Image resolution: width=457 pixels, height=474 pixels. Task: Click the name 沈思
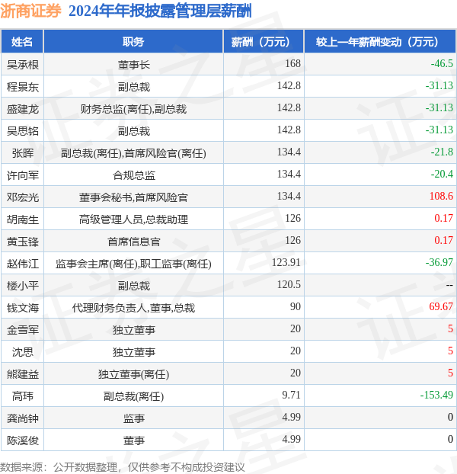click(x=23, y=352)
